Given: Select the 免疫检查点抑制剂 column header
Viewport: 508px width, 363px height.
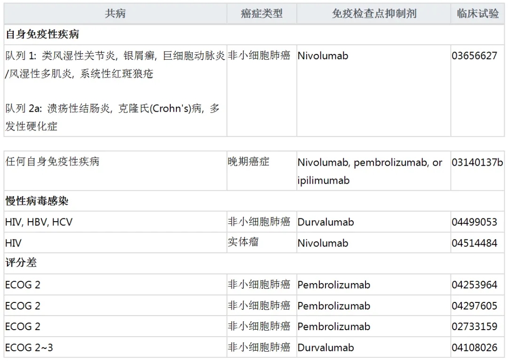Looking at the screenshot, I should pyautogui.click(x=373, y=14).
